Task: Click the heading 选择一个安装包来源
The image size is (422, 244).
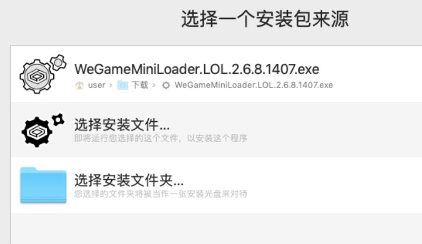Action: [x=265, y=19]
